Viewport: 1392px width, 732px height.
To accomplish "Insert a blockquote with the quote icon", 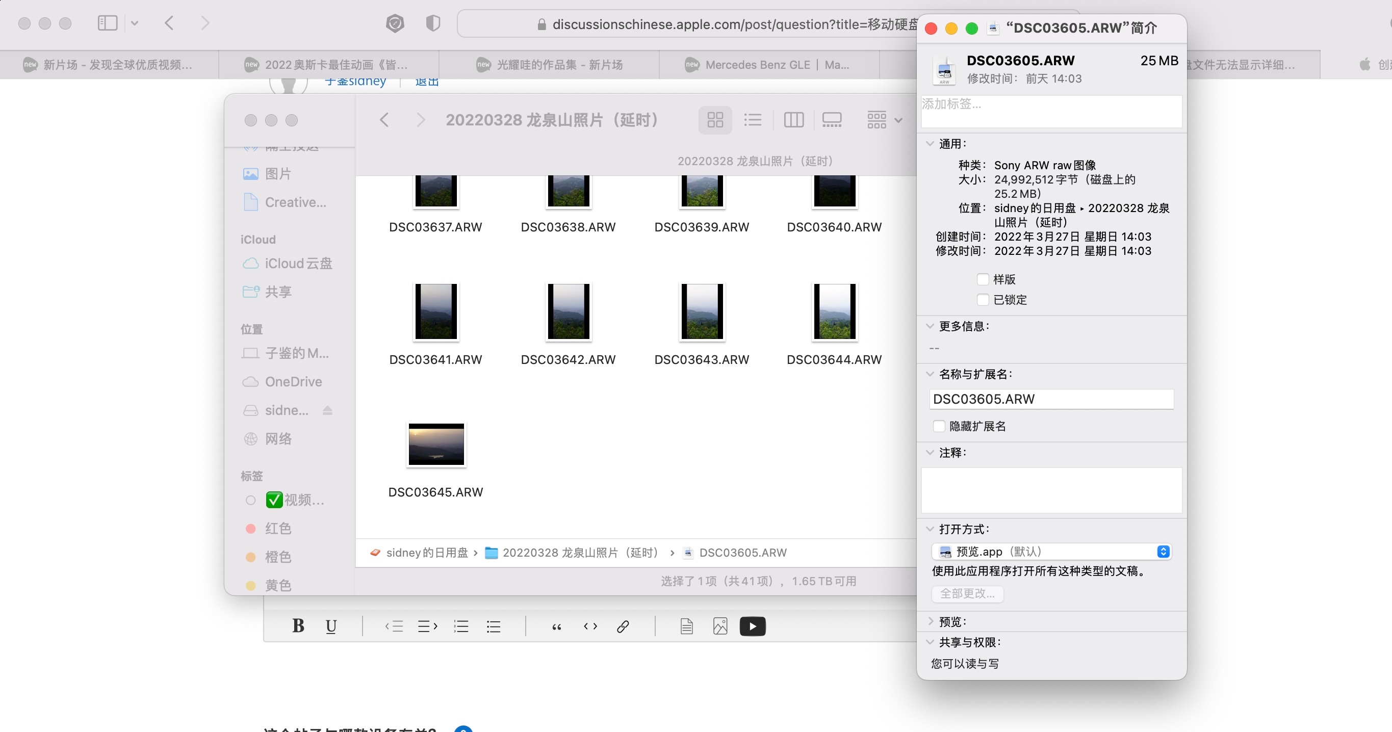I will [x=557, y=626].
